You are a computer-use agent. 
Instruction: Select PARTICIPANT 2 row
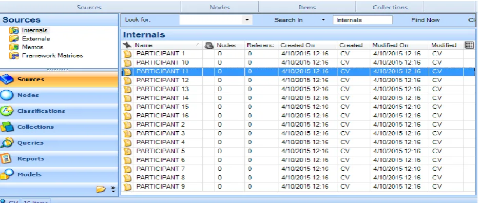coord(298,125)
